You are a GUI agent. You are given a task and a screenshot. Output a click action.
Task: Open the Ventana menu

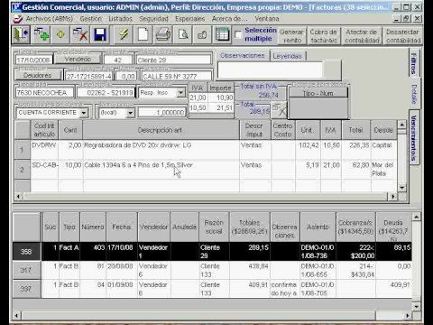(x=267, y=19)
